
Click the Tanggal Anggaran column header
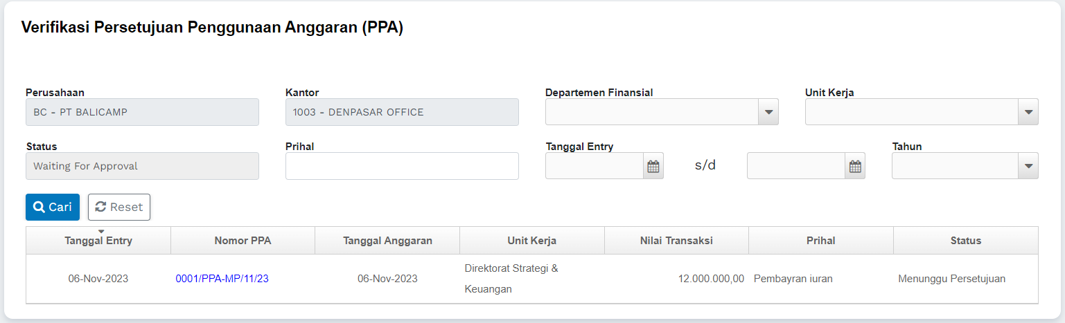point(387,241)
